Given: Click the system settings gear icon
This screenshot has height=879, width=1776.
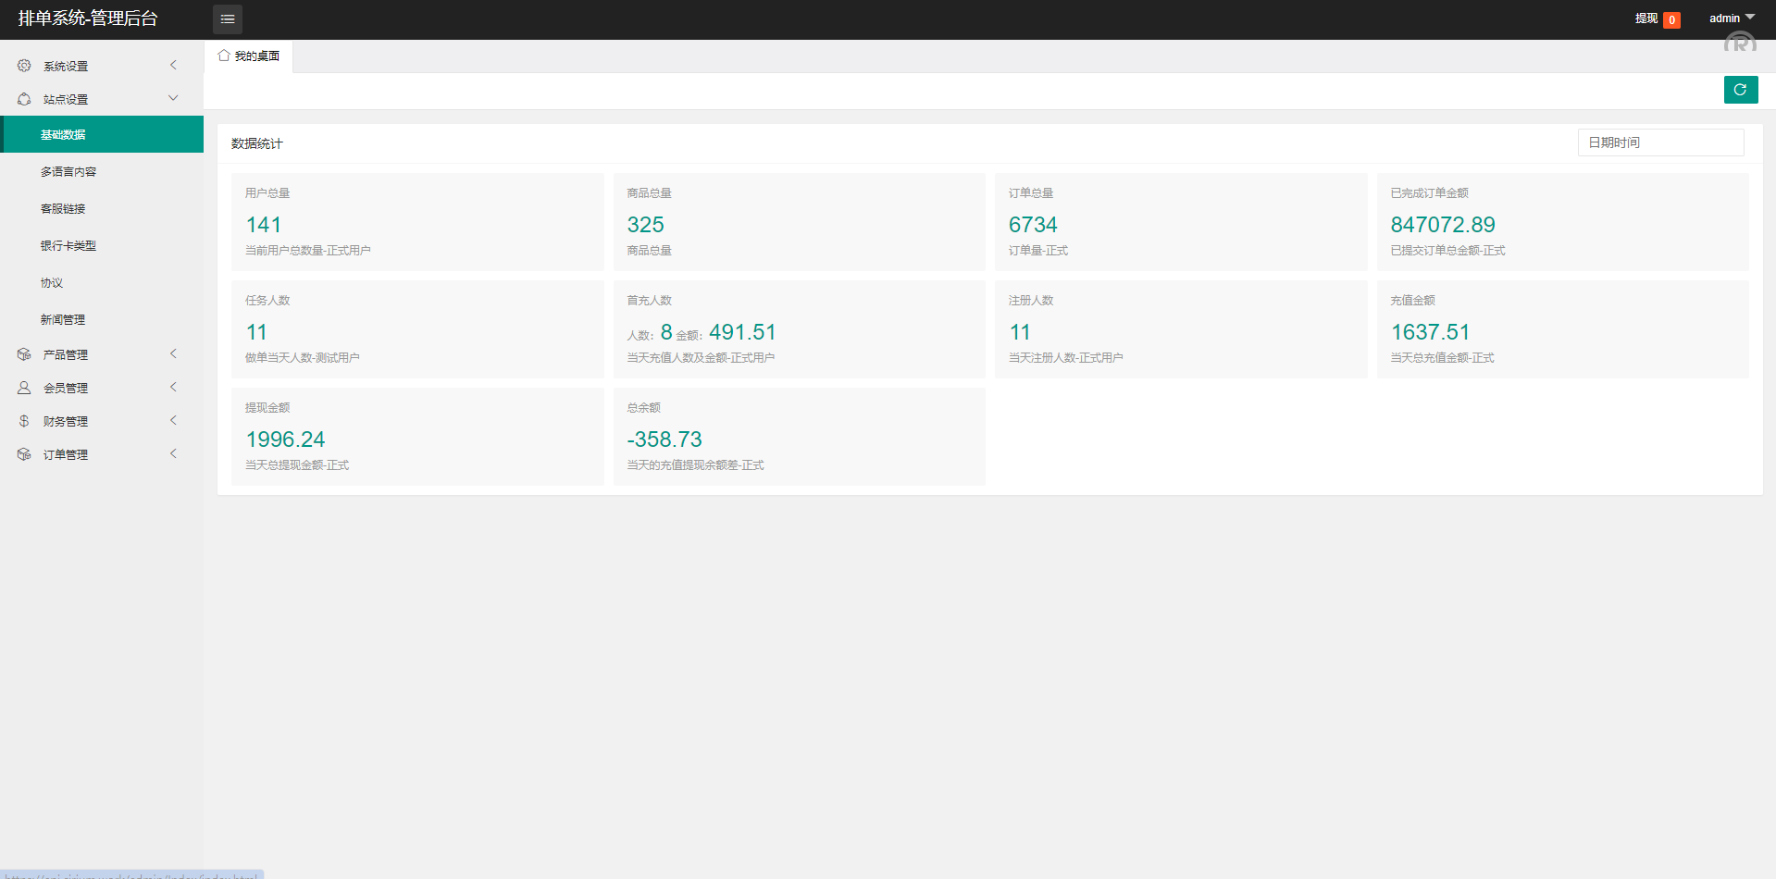Looking at the screenshot, I should 24,66.
